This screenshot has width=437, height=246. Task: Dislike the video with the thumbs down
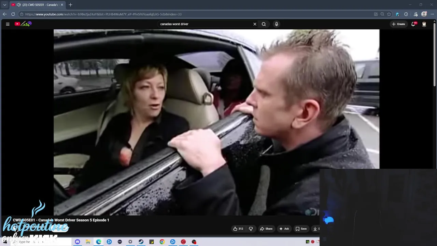[251, 229]
